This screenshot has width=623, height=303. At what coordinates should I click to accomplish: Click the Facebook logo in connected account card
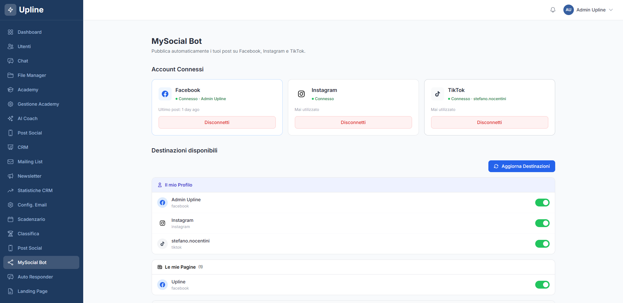(165, 94)
